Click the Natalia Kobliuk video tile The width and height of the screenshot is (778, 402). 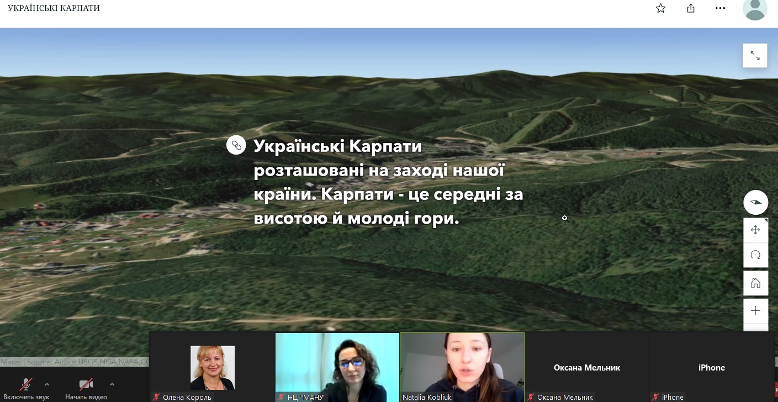click(x=462, y=367)
